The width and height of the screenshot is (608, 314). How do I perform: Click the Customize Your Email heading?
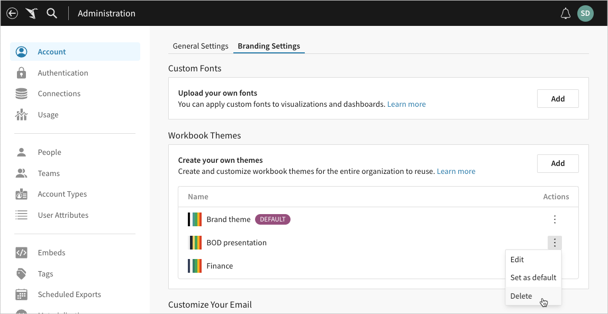point(210,304)
